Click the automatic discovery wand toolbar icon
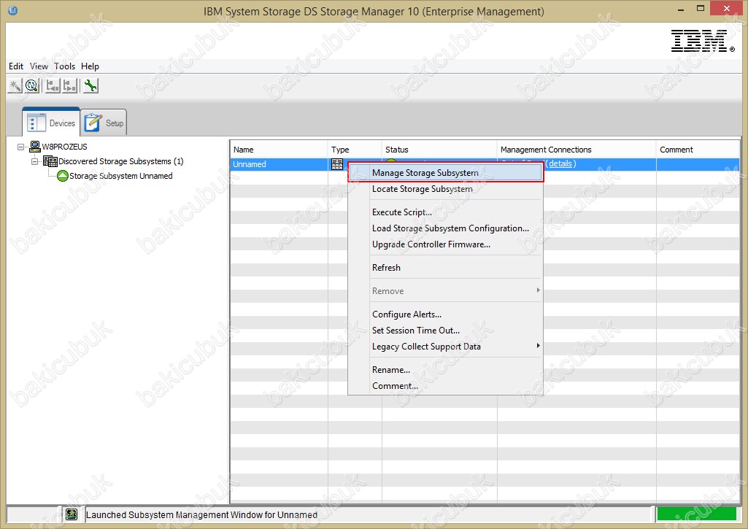 tap(15, 86)
